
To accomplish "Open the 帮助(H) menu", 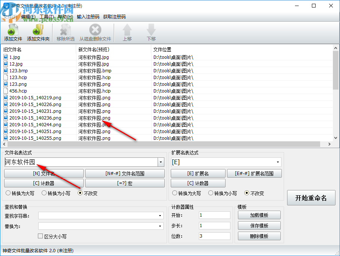I will click(65, 16).
